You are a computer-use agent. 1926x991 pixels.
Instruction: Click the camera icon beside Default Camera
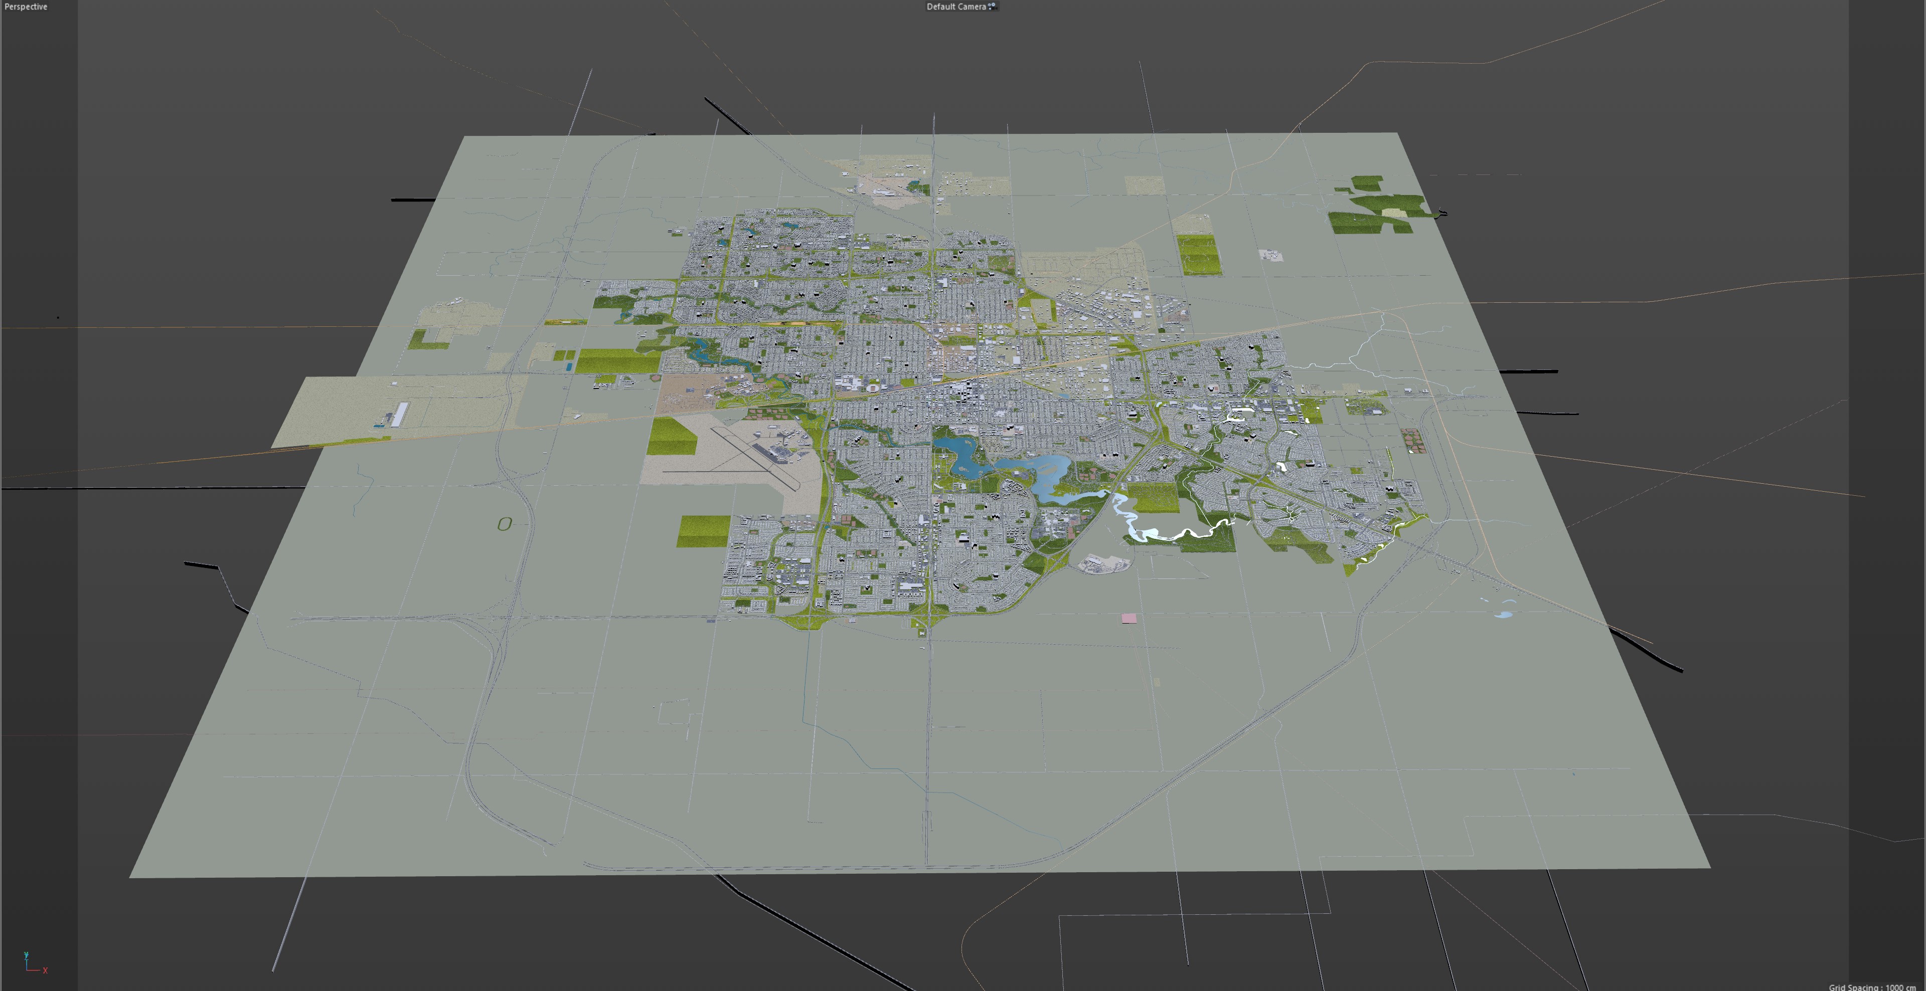coord(992,6)
